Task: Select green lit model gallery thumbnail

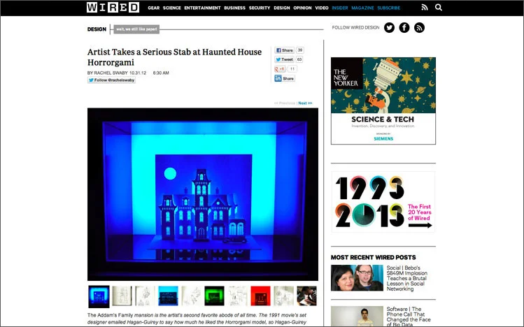Action: point(214,296)
